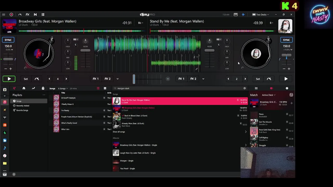Image resolution: width=333 pixels, height=187 pixels.
Task: Click Set cue on deck 1
Action: (x=26, y=79)
